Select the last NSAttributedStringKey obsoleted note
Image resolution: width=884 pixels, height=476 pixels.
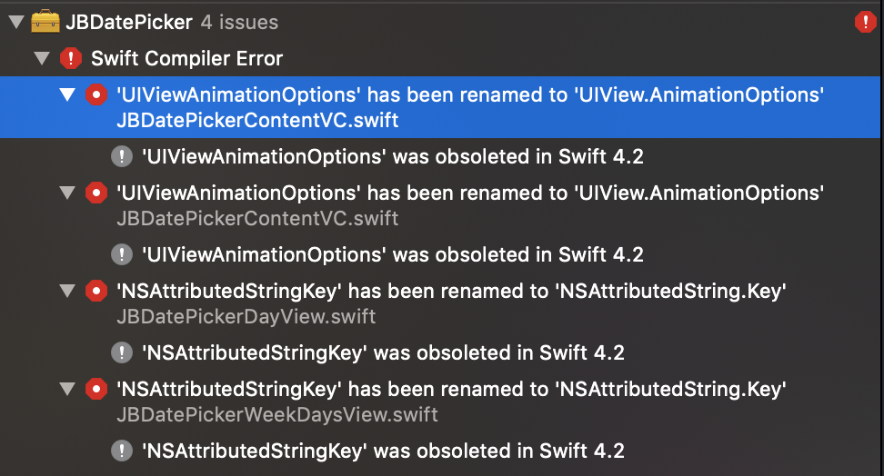tap(383, 451)
